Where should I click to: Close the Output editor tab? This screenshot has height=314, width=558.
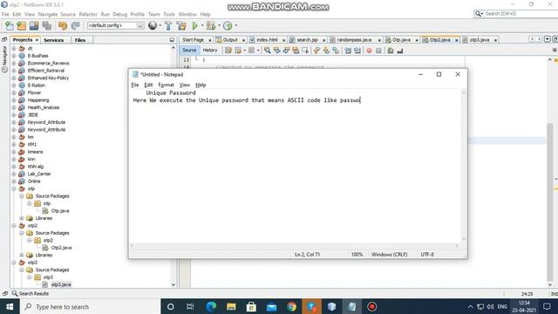[243, 40]
